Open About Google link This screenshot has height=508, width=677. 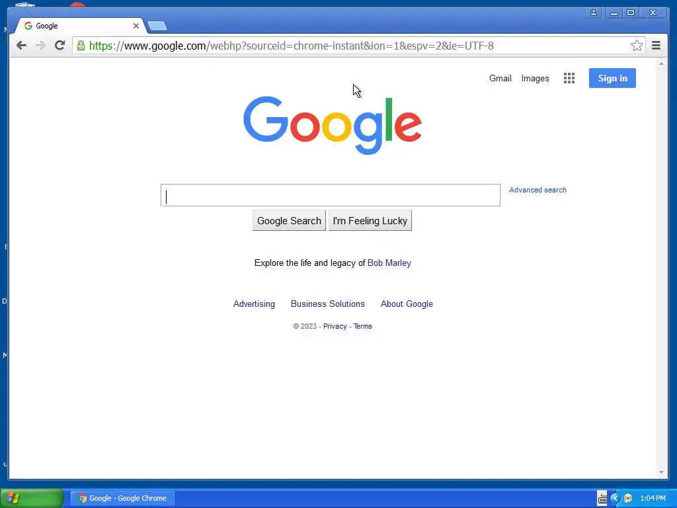tap(407, 304)
